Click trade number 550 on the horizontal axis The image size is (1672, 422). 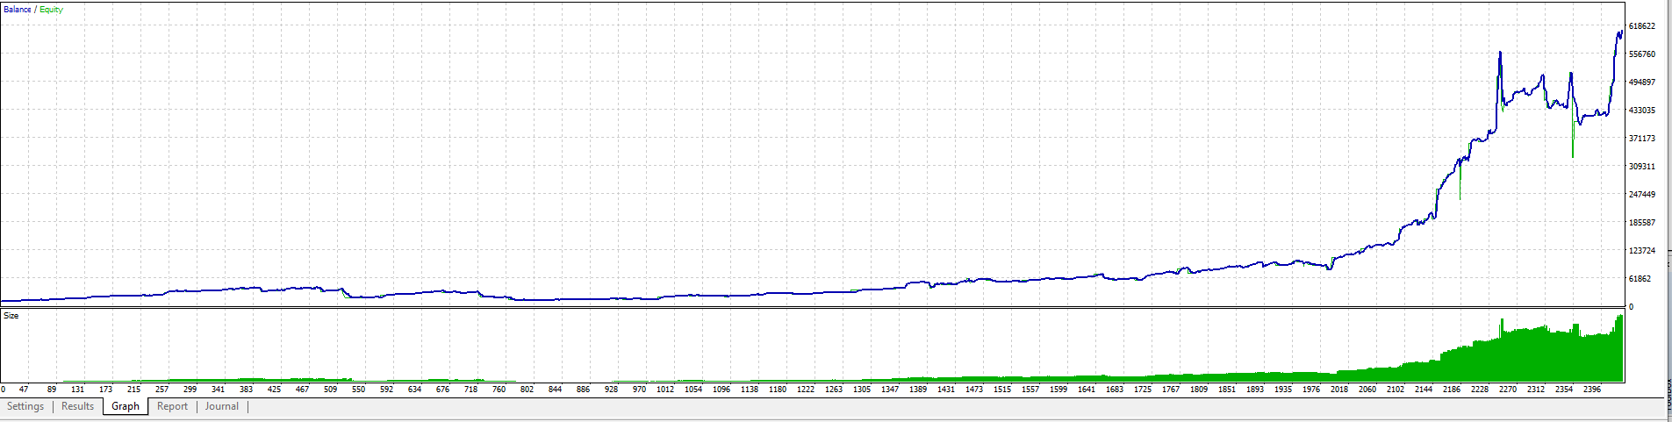[x=358, y=390]
